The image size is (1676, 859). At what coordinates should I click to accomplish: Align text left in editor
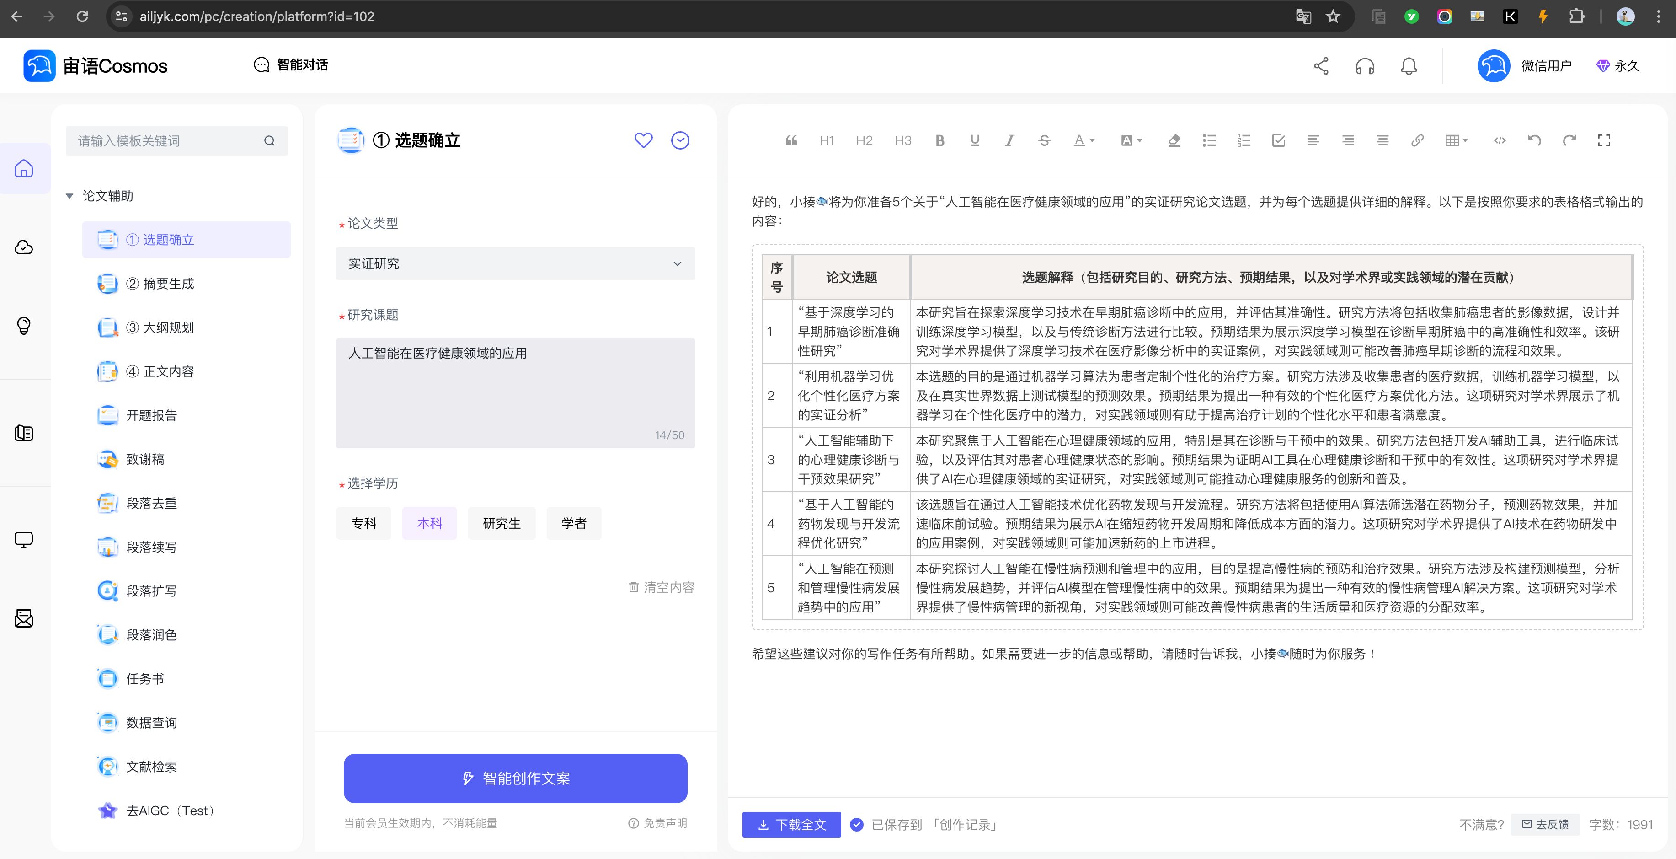(1313, 140)
